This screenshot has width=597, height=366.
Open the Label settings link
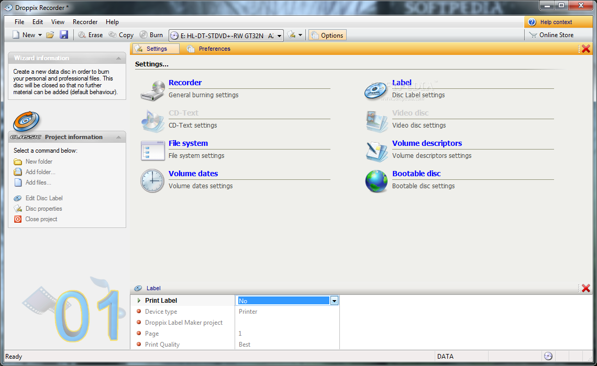(402, 83)
